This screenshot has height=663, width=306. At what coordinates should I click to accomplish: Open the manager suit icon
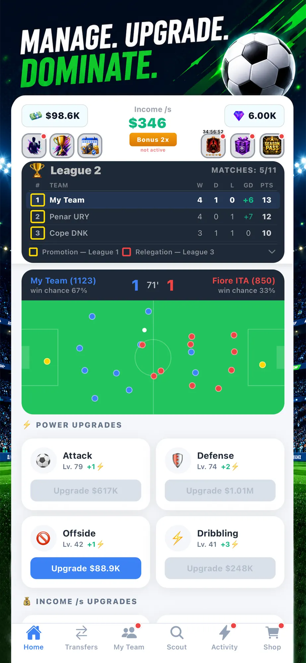[34, 146]
